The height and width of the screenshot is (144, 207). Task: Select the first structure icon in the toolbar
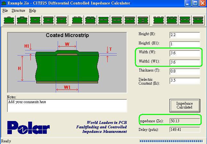pyautogui.click(x=9, y=20)
